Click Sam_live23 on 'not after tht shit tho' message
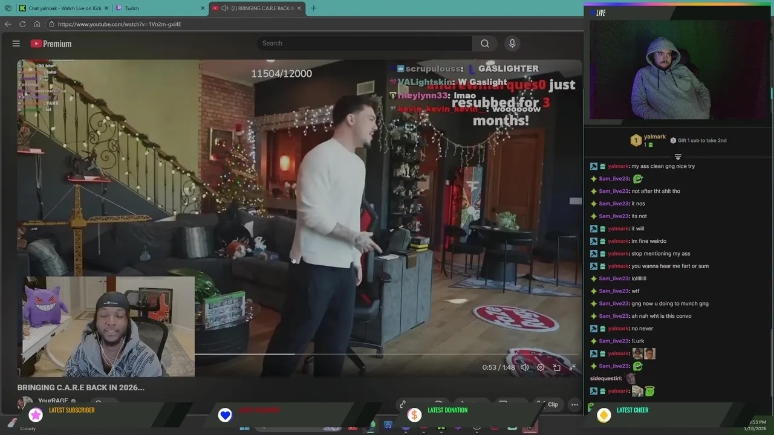774x435 pixels. pyautogui.click(x=614, y=191)
